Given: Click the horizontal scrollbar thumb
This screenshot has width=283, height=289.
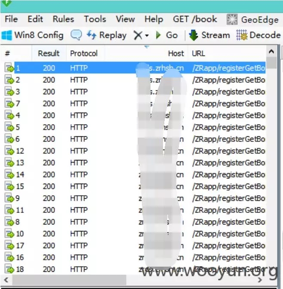Looking at the screenshot, I should coord(69,280).
